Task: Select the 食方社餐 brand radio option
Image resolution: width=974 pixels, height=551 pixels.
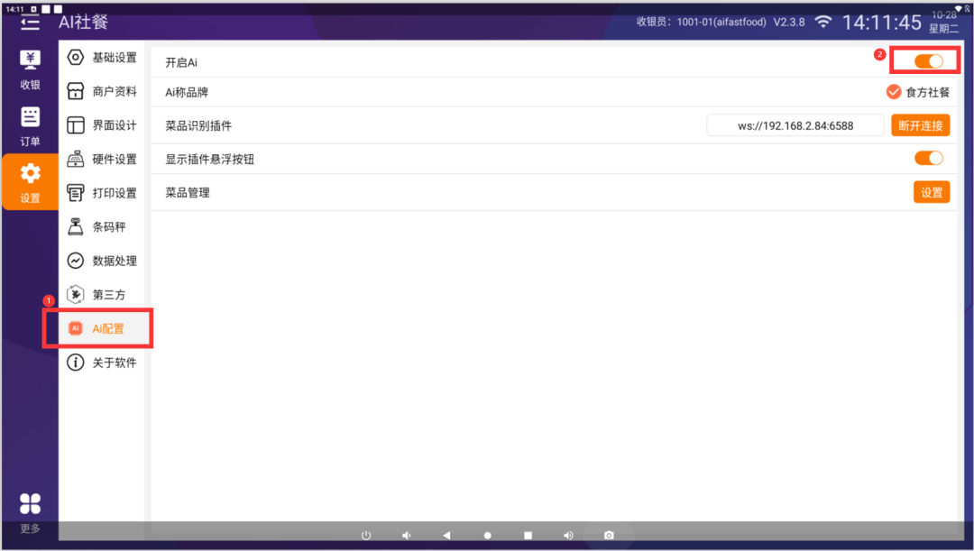Action: click(x=894, y=92)
